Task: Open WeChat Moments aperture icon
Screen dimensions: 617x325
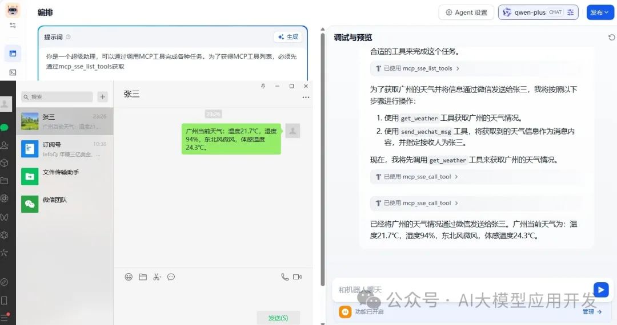Action: (5, 198)
